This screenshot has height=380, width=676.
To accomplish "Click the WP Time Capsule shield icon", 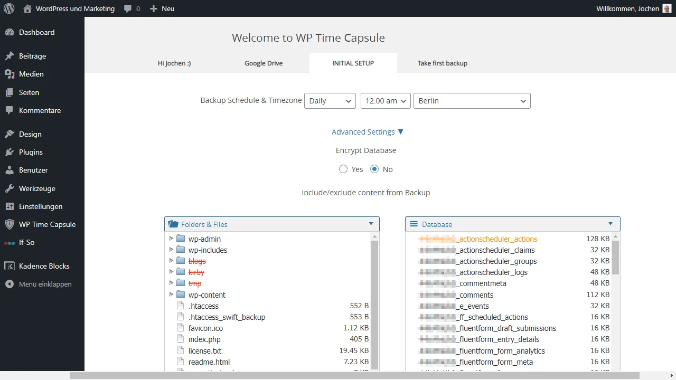I will tap(10, 224).
